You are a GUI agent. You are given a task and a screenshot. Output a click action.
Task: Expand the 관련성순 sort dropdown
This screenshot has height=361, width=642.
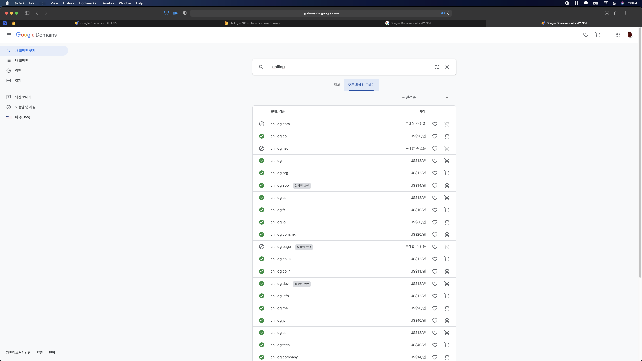[x=425, y=97]
